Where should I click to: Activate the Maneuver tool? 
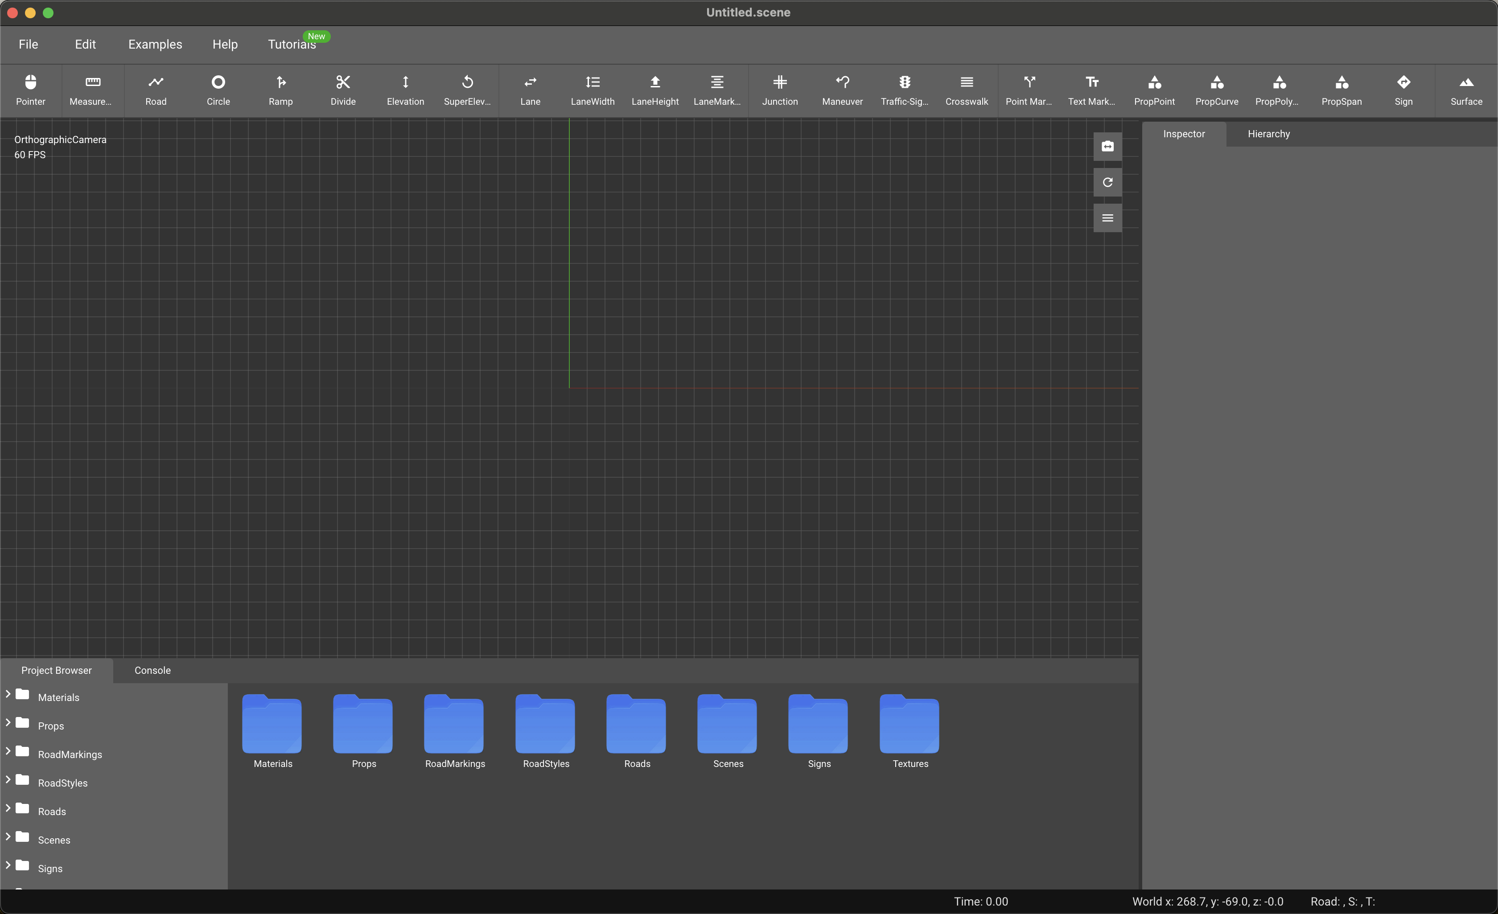[842, 90]
